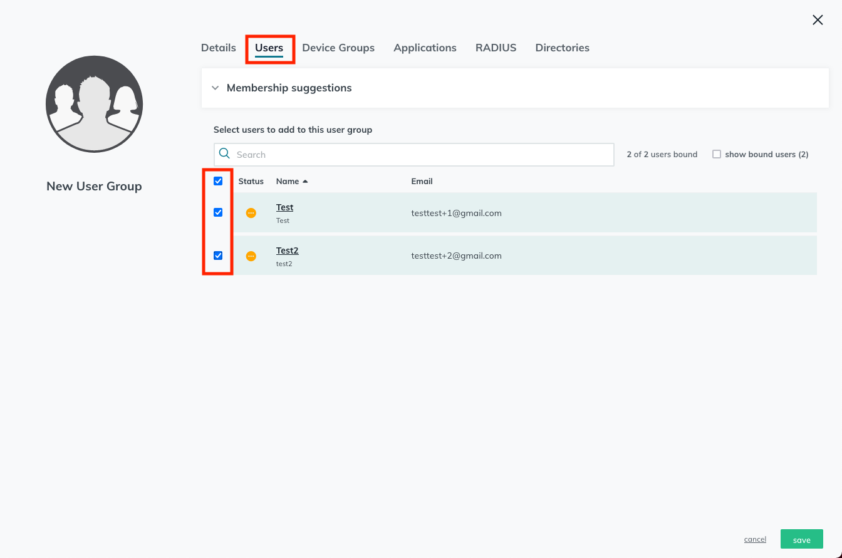Click the green save button

click(802, 539)
